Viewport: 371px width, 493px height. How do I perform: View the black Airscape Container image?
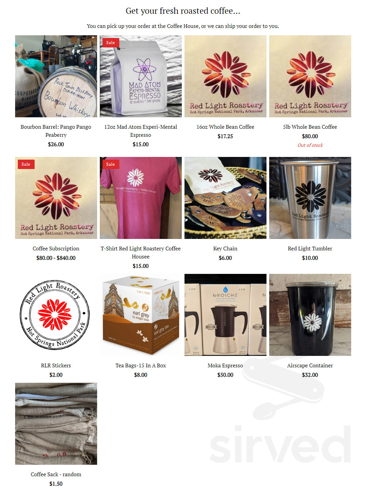(x=310, y=315)
